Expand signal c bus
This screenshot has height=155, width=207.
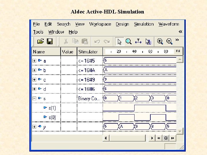tap(34, 80)
